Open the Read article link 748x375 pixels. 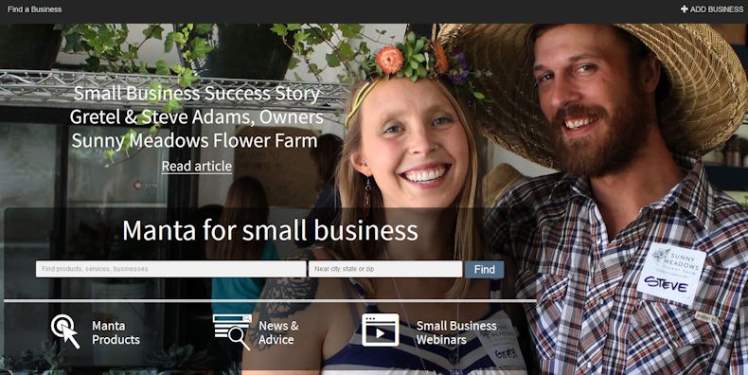point(197,166)
